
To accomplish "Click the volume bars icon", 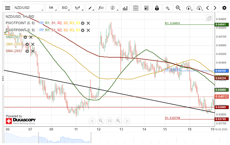I will point(125,8).
